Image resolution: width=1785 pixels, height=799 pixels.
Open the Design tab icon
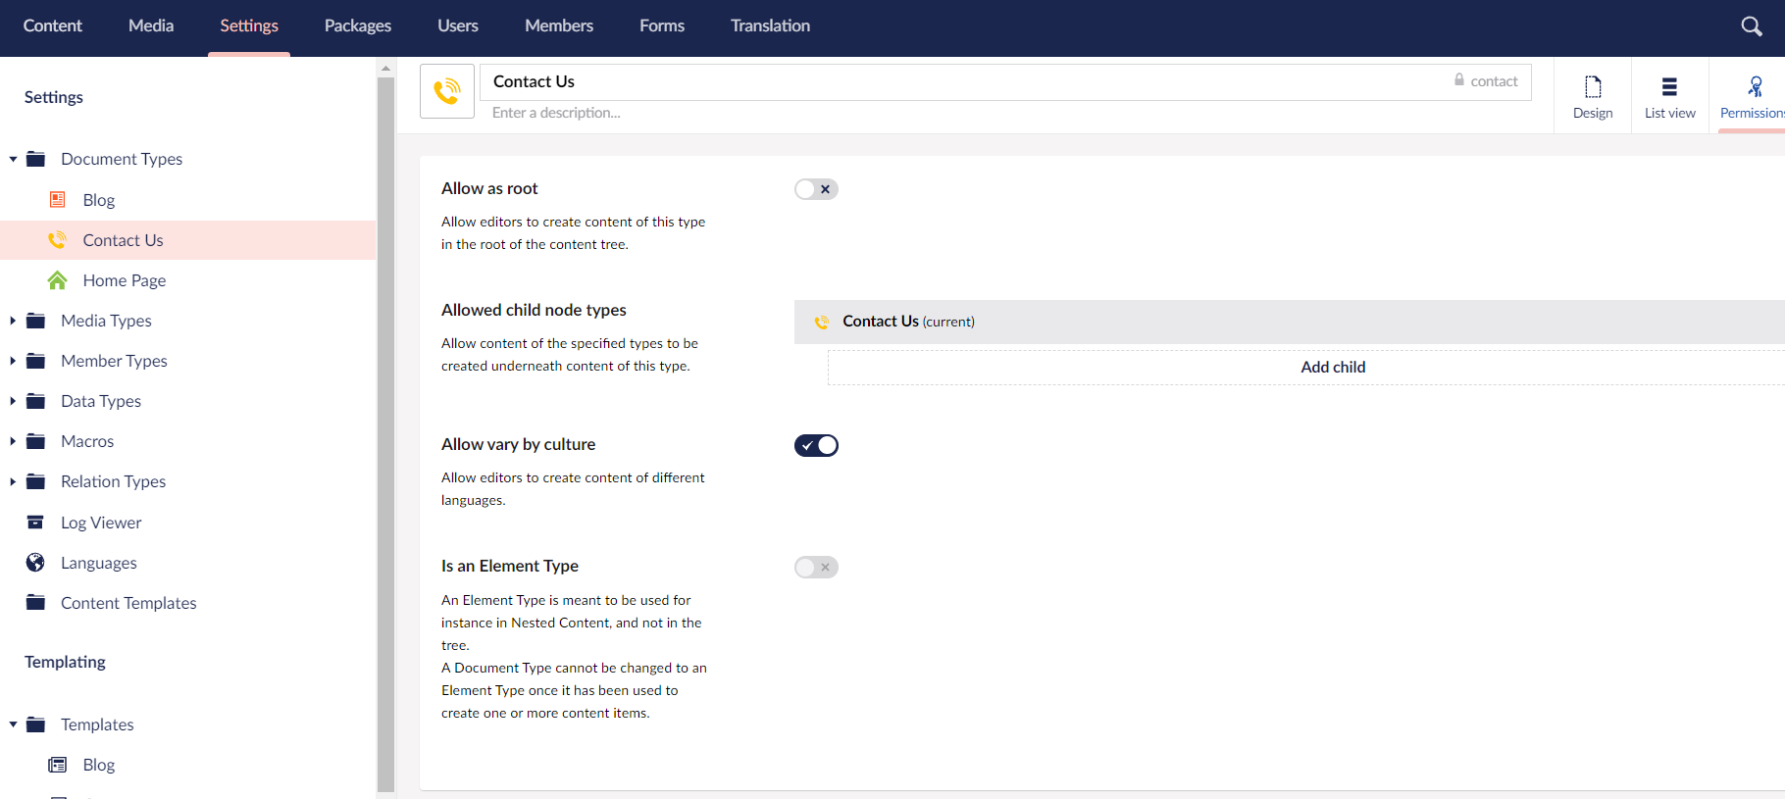(x=1593, y=87)
